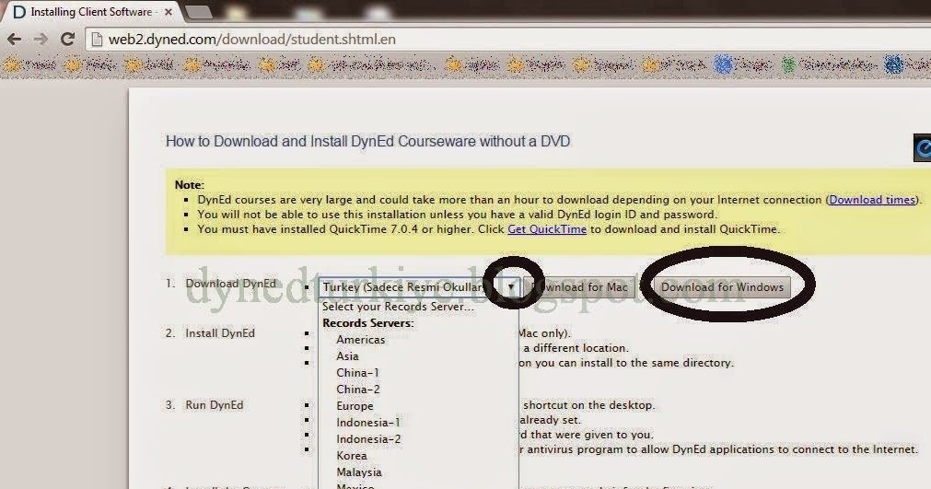This screenshot has height=489, width=931.
Task: Reload the page with the refresh icon
Action: click(x=68, y=40)
